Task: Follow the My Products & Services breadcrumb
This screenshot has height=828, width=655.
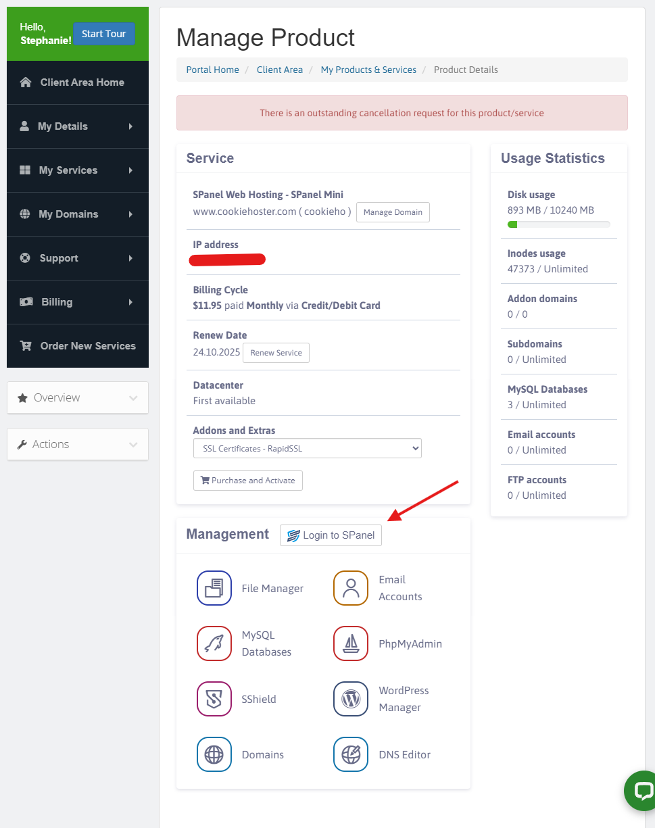Action: [368, 70]
